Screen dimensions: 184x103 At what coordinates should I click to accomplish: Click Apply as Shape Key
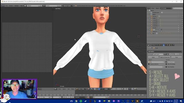pos(165,57)
